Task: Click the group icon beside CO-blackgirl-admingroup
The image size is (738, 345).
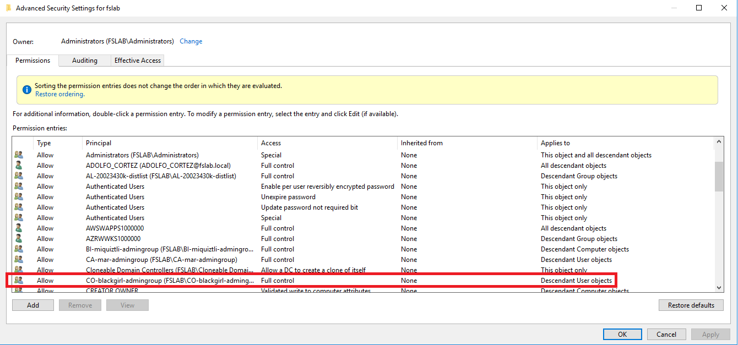Action: (x=18, y=280)
